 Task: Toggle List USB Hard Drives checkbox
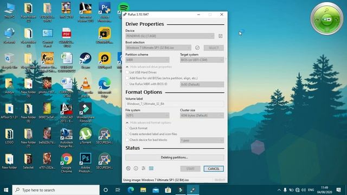(x=127, y=72)
